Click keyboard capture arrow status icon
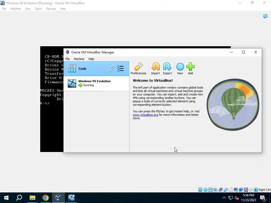 point(256,190)
